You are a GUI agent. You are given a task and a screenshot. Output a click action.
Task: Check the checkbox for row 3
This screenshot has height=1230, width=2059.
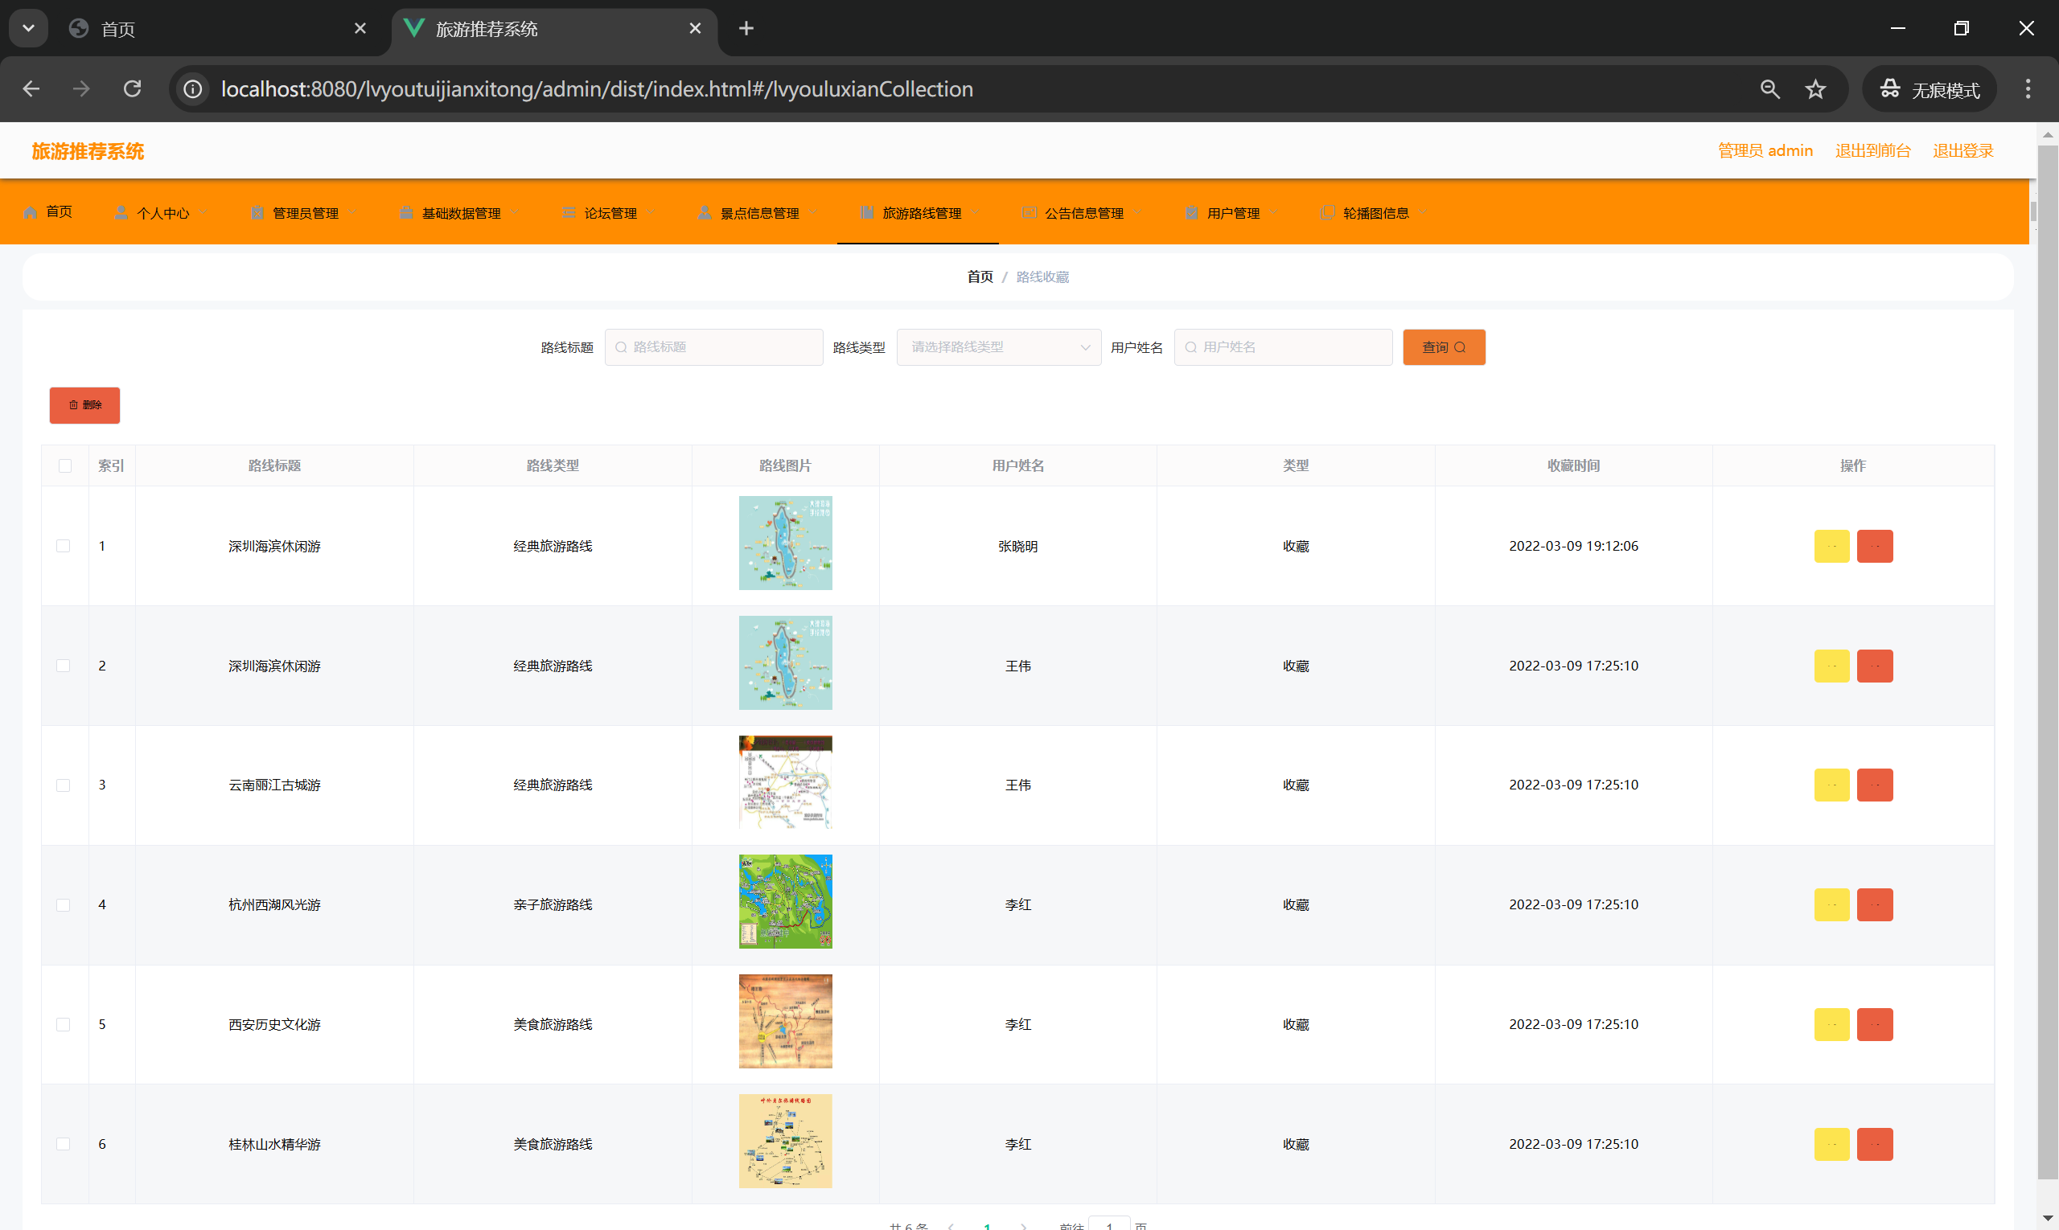[x=63, y=785]
